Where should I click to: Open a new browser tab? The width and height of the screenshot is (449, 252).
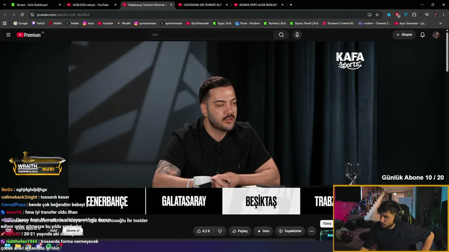tap(291, 5)
